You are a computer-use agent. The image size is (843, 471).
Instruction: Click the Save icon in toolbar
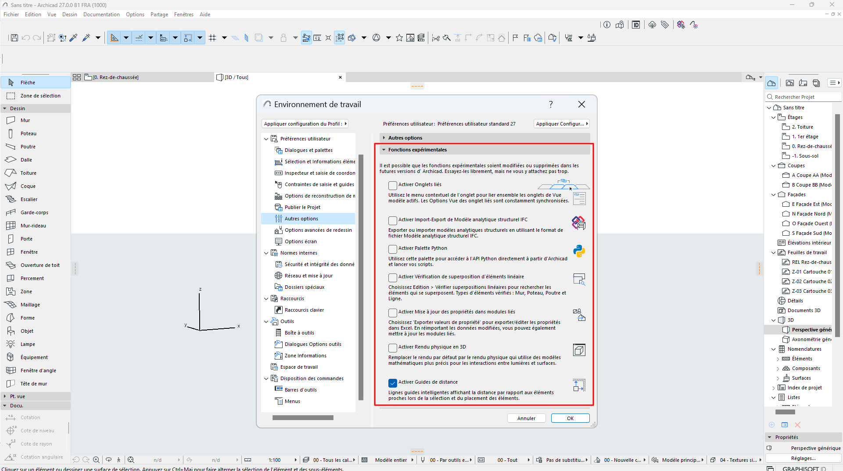pyautogui.click(x=14, y=38)
